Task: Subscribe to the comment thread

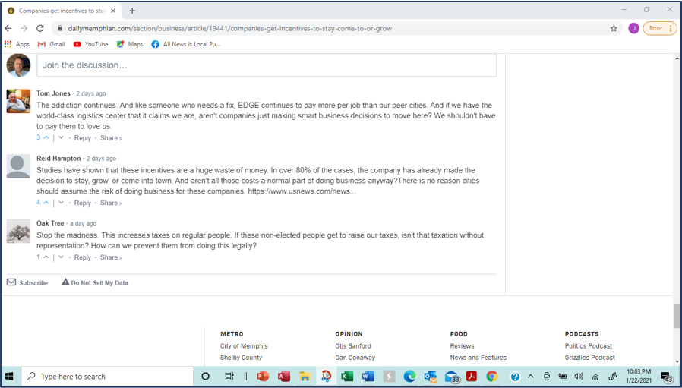Action: click(x=27, y=282)
